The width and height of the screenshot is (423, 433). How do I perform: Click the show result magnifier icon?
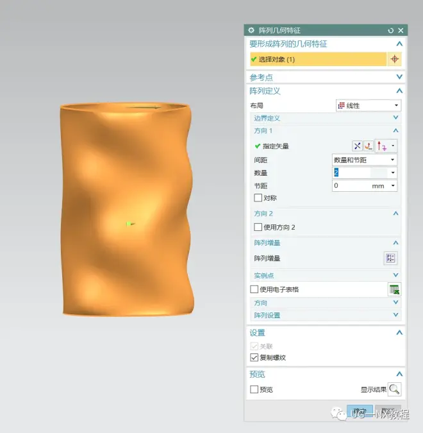(x=394, y=389)
